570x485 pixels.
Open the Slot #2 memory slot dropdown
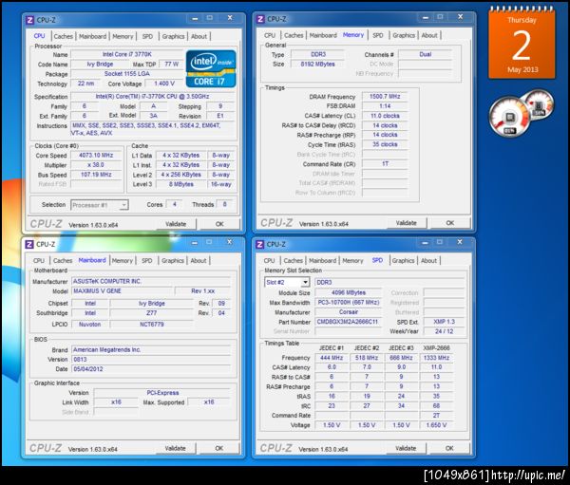click(287, 282)
